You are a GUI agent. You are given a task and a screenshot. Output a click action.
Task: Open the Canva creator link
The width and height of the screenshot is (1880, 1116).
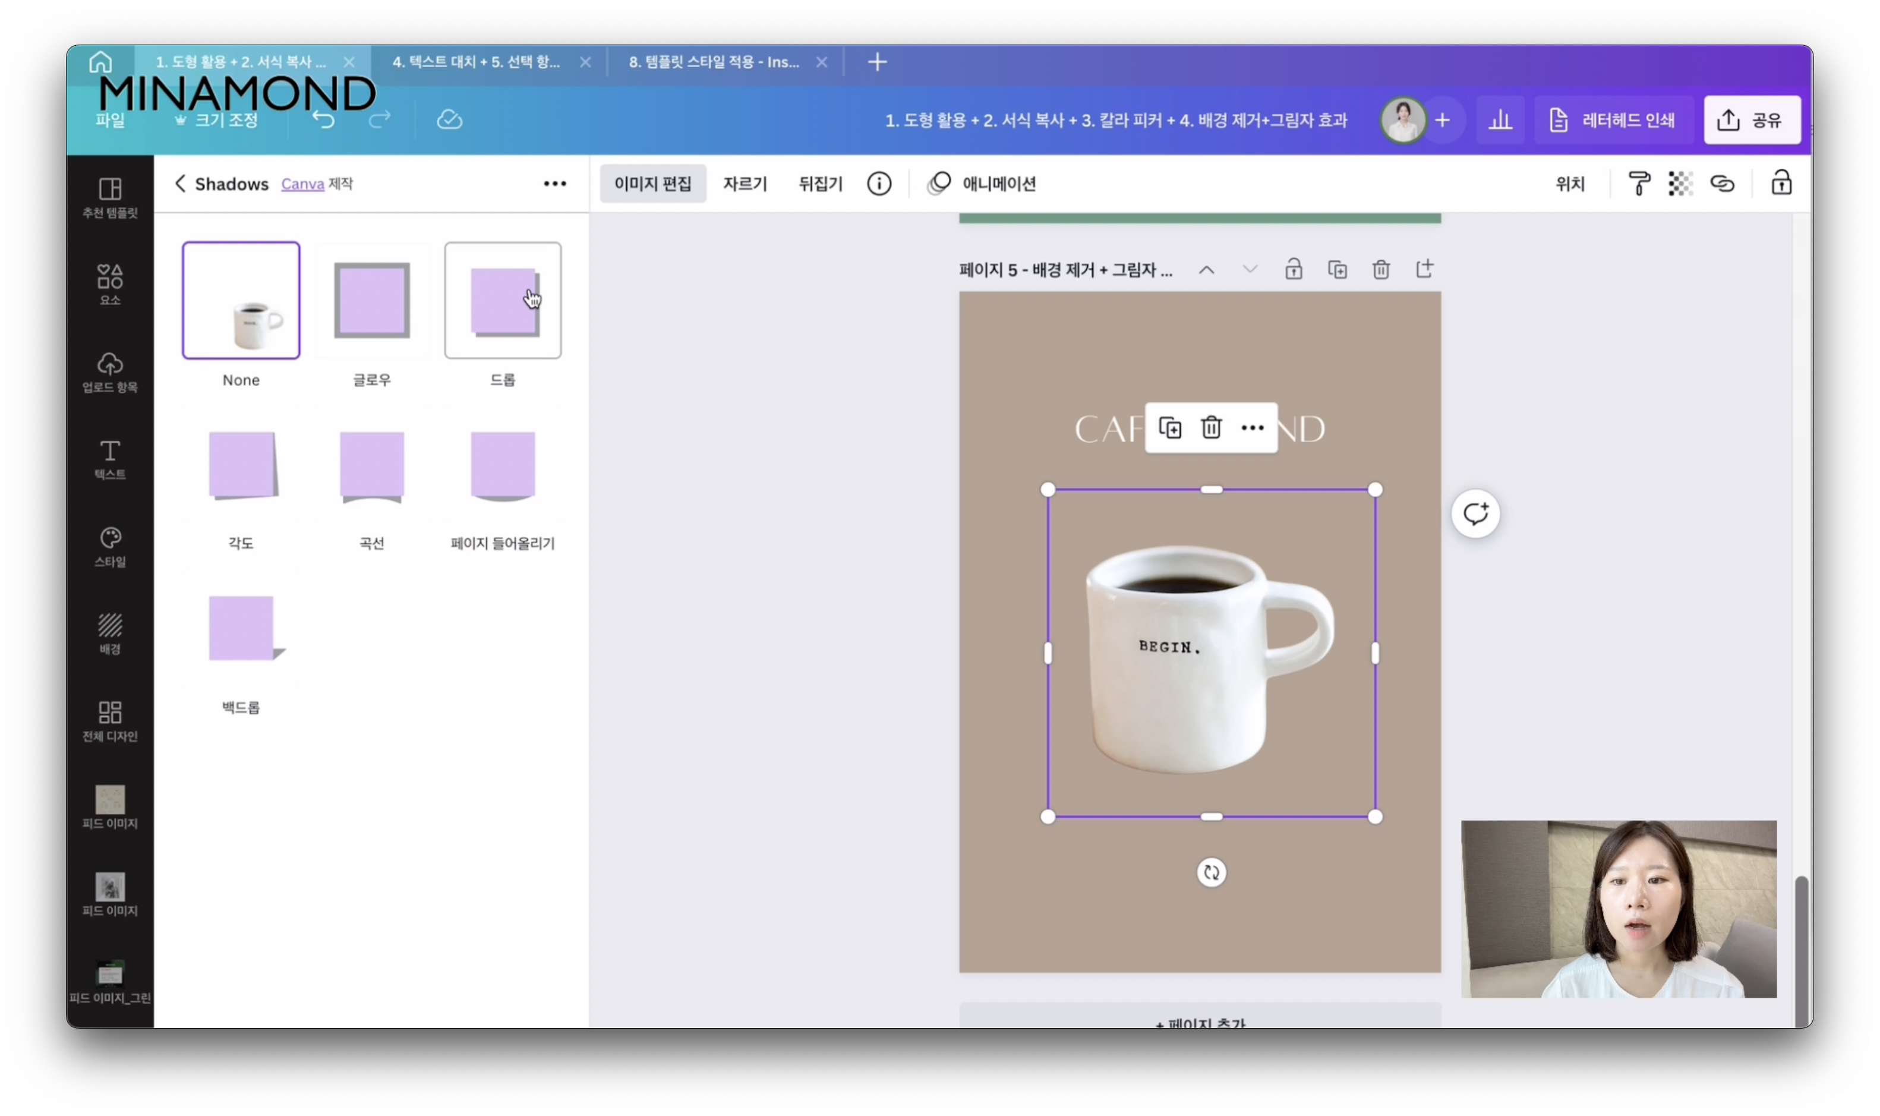302,184
